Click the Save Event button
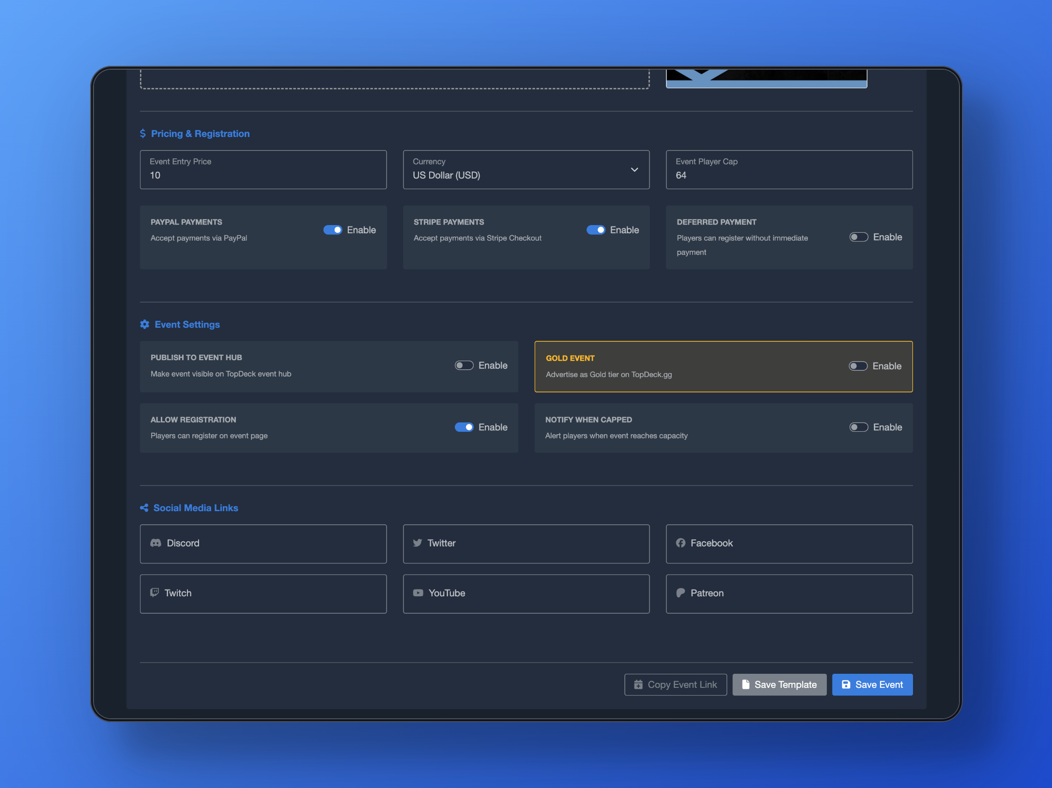1052x788 pixels. 872,684
